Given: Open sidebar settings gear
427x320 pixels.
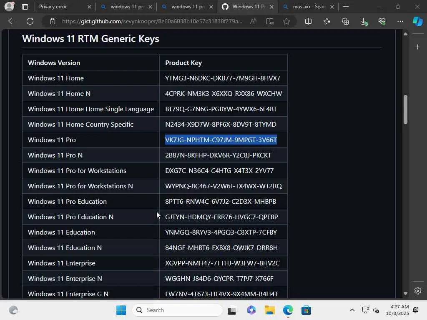Looking at the screenshot, I should 418,291.
